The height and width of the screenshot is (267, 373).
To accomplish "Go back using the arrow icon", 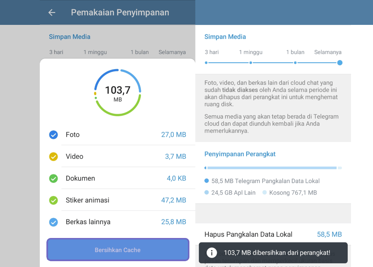I will click(x=52, y=12).
